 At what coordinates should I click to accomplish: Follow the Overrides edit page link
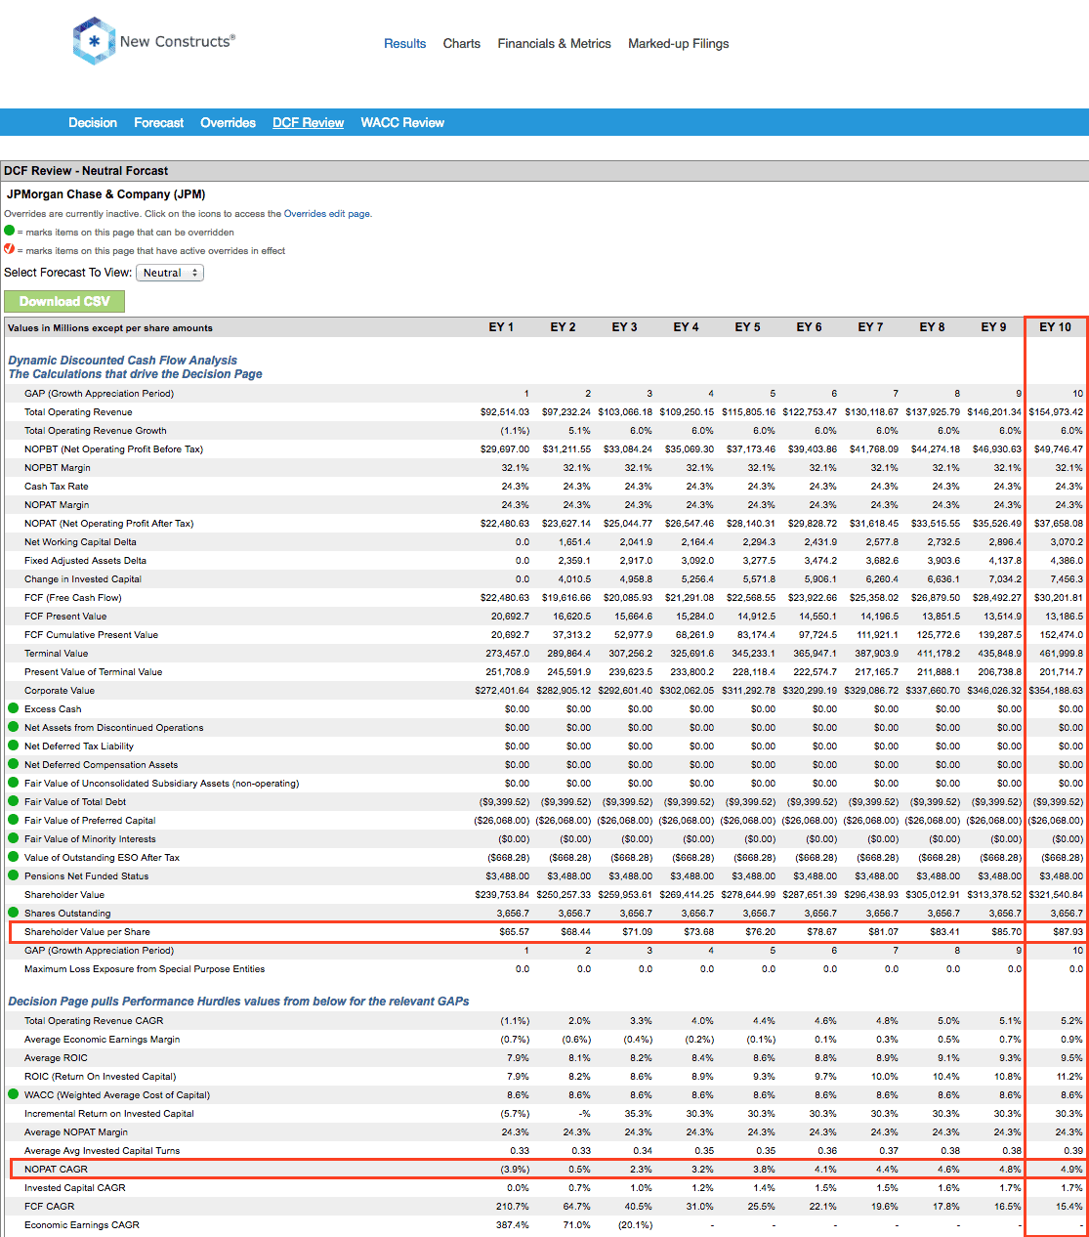pyautogui.click(x=327, y=213)
